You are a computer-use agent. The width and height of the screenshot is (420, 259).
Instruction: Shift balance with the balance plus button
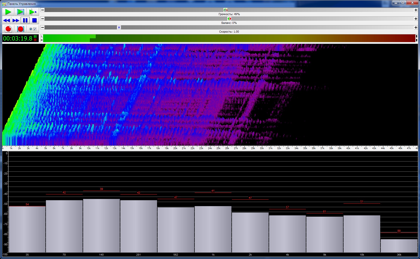416,19
